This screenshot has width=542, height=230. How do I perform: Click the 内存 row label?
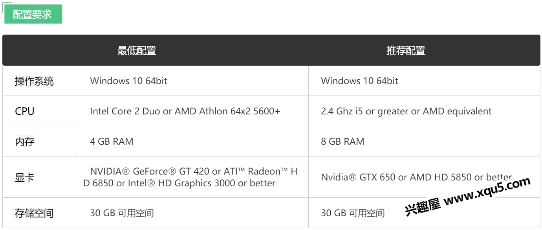click(25, 142)
